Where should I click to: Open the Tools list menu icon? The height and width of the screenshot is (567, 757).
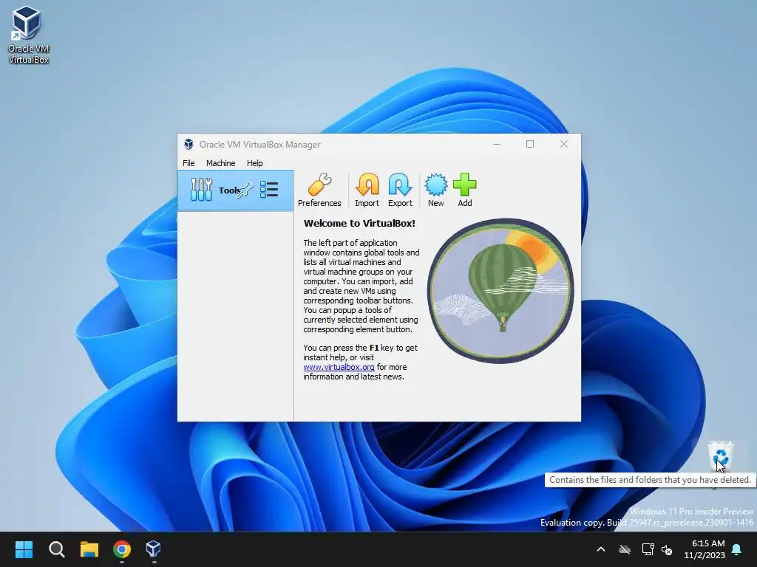[x=269, y=190]
